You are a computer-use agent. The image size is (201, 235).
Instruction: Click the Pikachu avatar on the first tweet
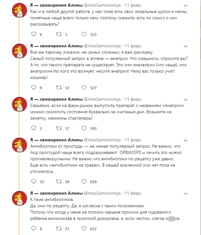pos(19,12)
